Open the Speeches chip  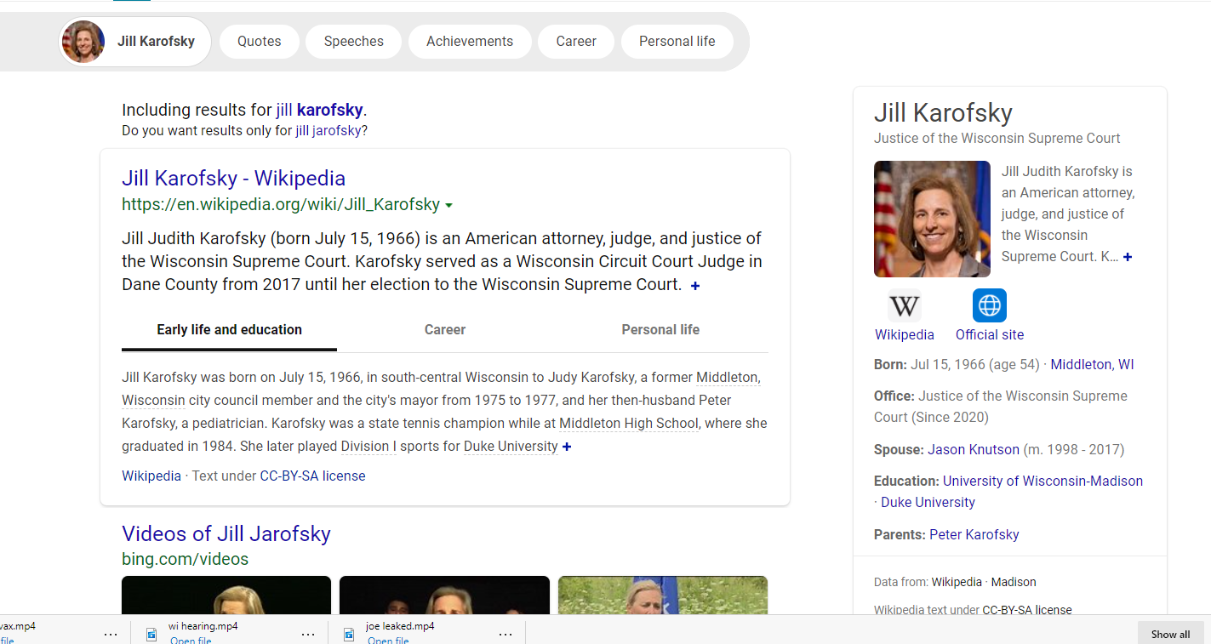(x=354, y=42)
